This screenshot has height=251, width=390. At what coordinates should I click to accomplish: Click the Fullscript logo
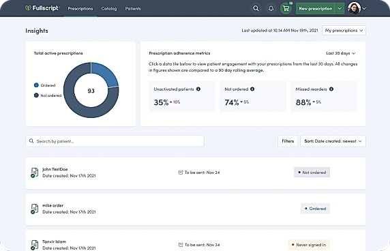42,8
